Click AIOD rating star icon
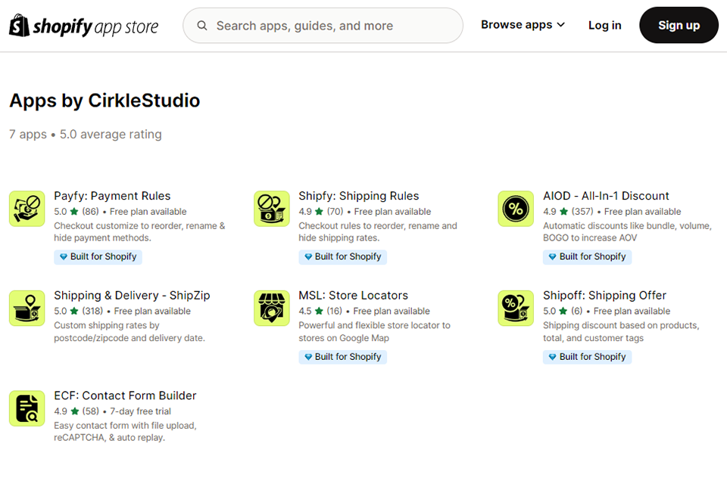The width and height of the screenshot is (727, 484). click(x=563, y=212)
